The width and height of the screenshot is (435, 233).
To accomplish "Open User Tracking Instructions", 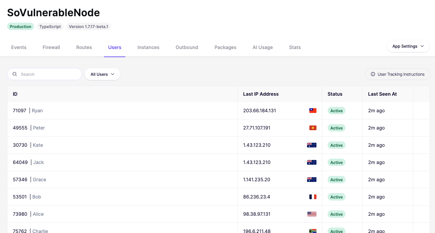I will (x=398, y=74).
